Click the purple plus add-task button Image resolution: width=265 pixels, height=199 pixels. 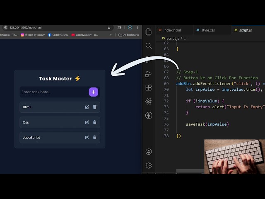click(x=94, y=92)
